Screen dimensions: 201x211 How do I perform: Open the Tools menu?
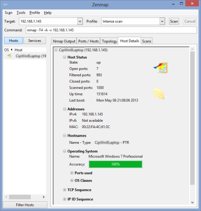tap(21, 13)
